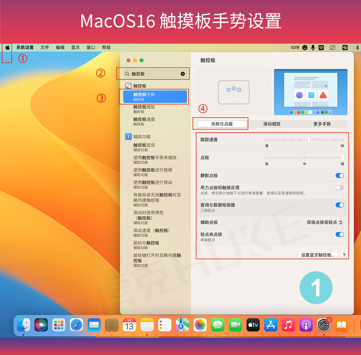The image size is (361, 355).
Task: Click 设置蓝牙触控板... button
Action: pos(318,255)
